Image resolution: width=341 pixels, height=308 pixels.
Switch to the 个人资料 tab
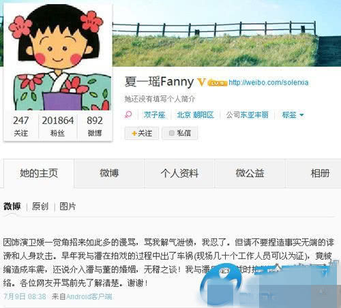click(x=179, y=173)
